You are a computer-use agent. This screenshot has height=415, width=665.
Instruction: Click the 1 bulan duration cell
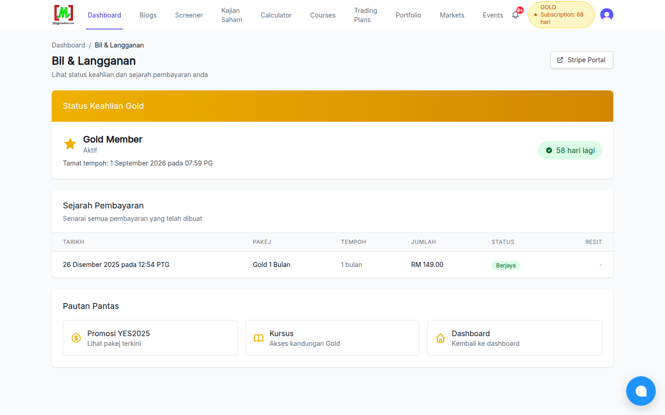click(x=351, y=265)
